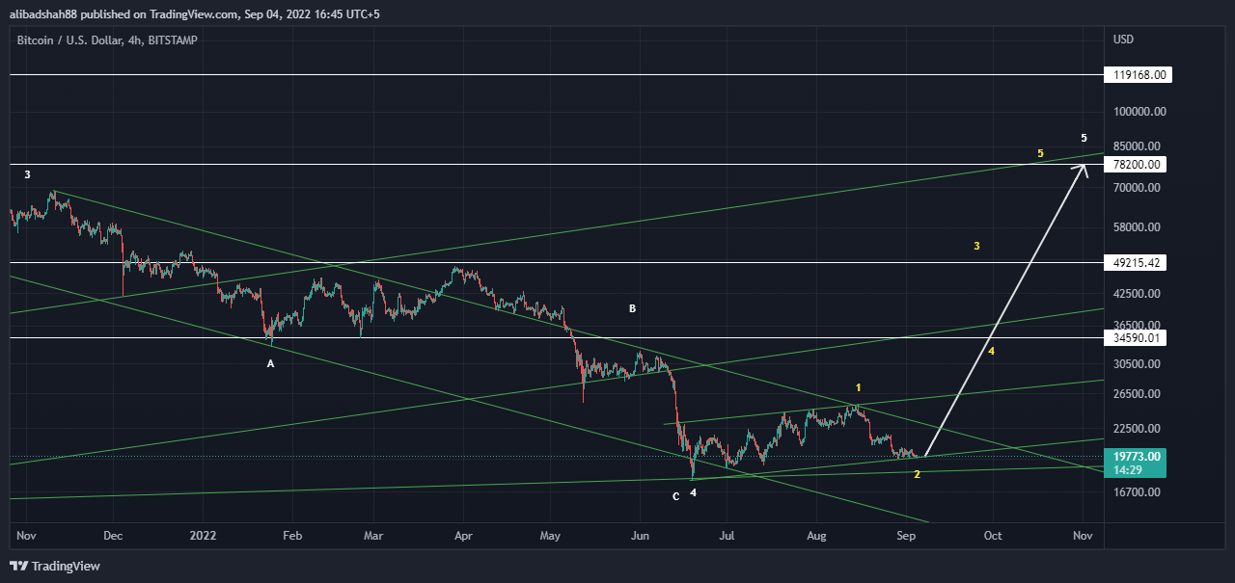The width and height of the screenshot is (1235, 583).
Task: Select the white wave 5 label at top right
Action: click(1084, 138)
